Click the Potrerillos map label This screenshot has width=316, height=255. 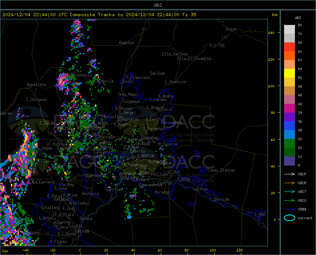(64, 144)
